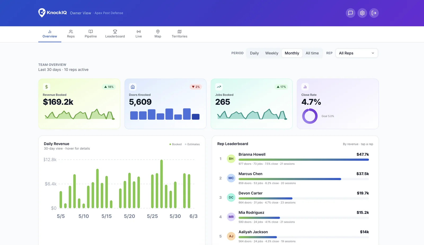Click the Overview bar-chart icon

[50, 31]
